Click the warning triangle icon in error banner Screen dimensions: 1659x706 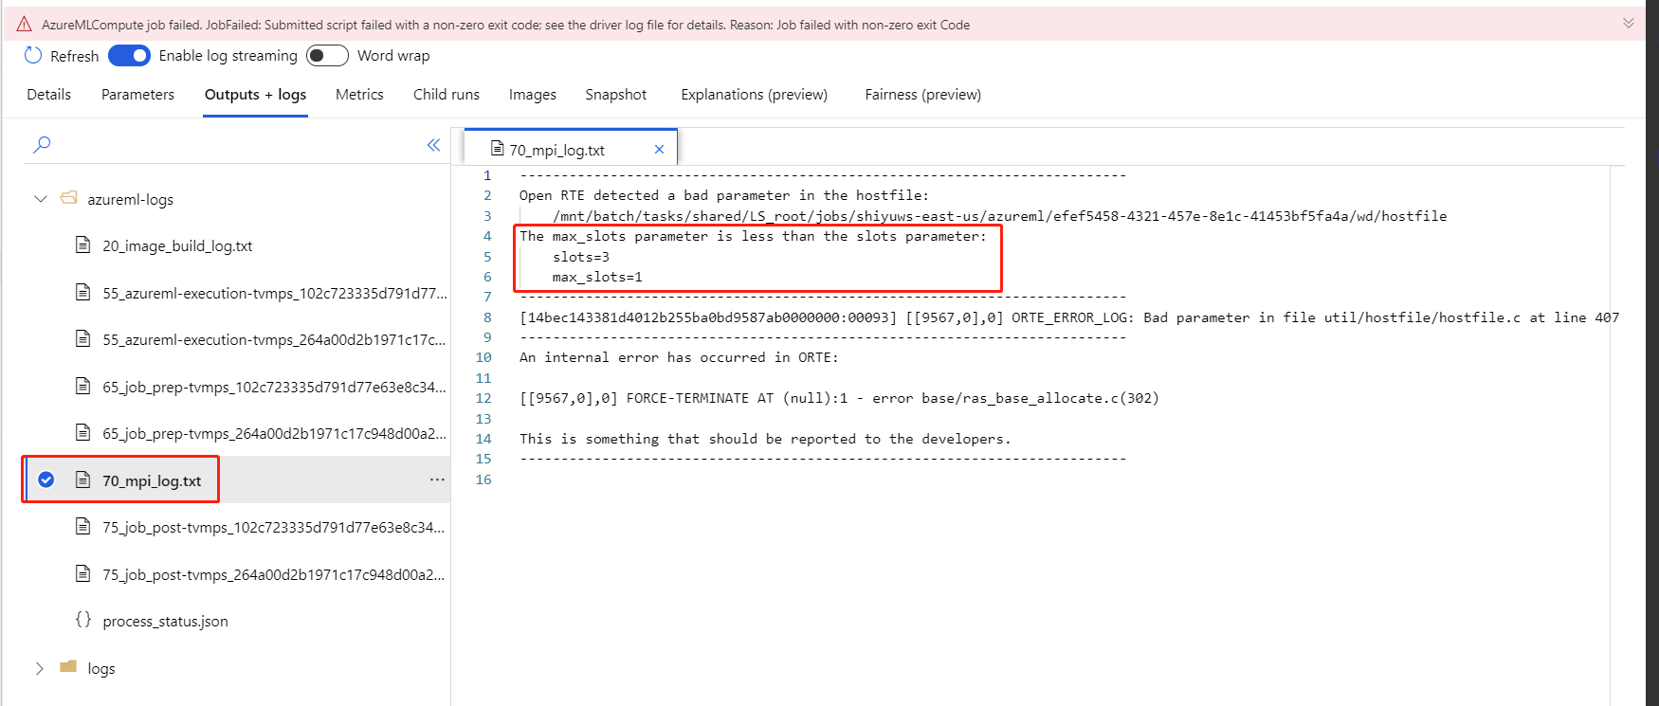(x=25, y=25)
